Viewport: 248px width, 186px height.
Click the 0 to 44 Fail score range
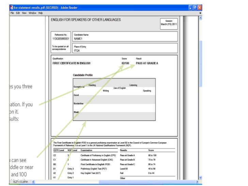coord(151,173)
